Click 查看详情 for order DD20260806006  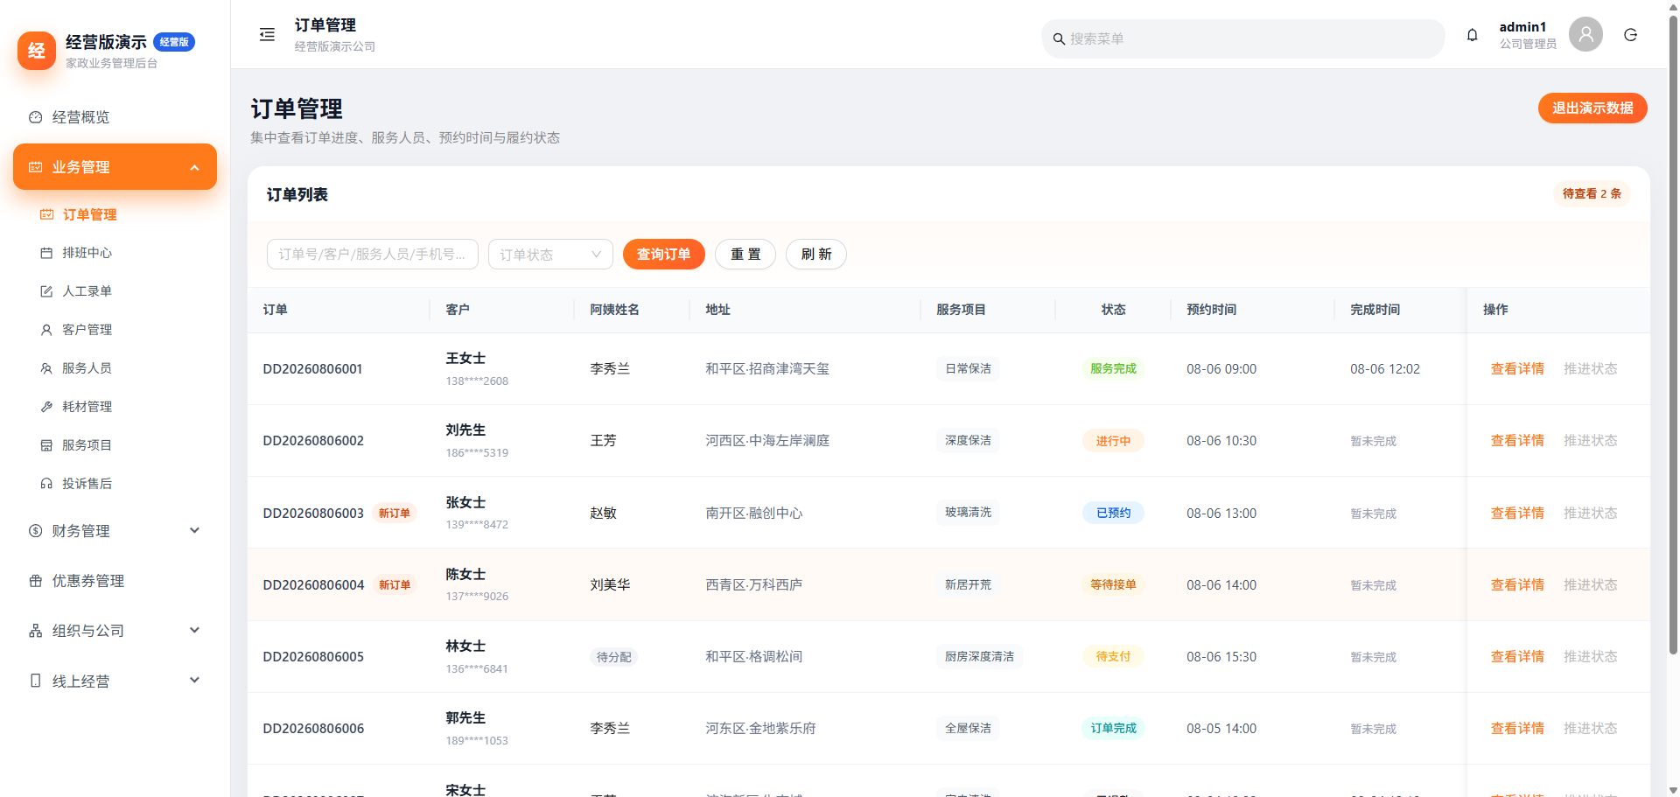click(x=1517, y=729)
